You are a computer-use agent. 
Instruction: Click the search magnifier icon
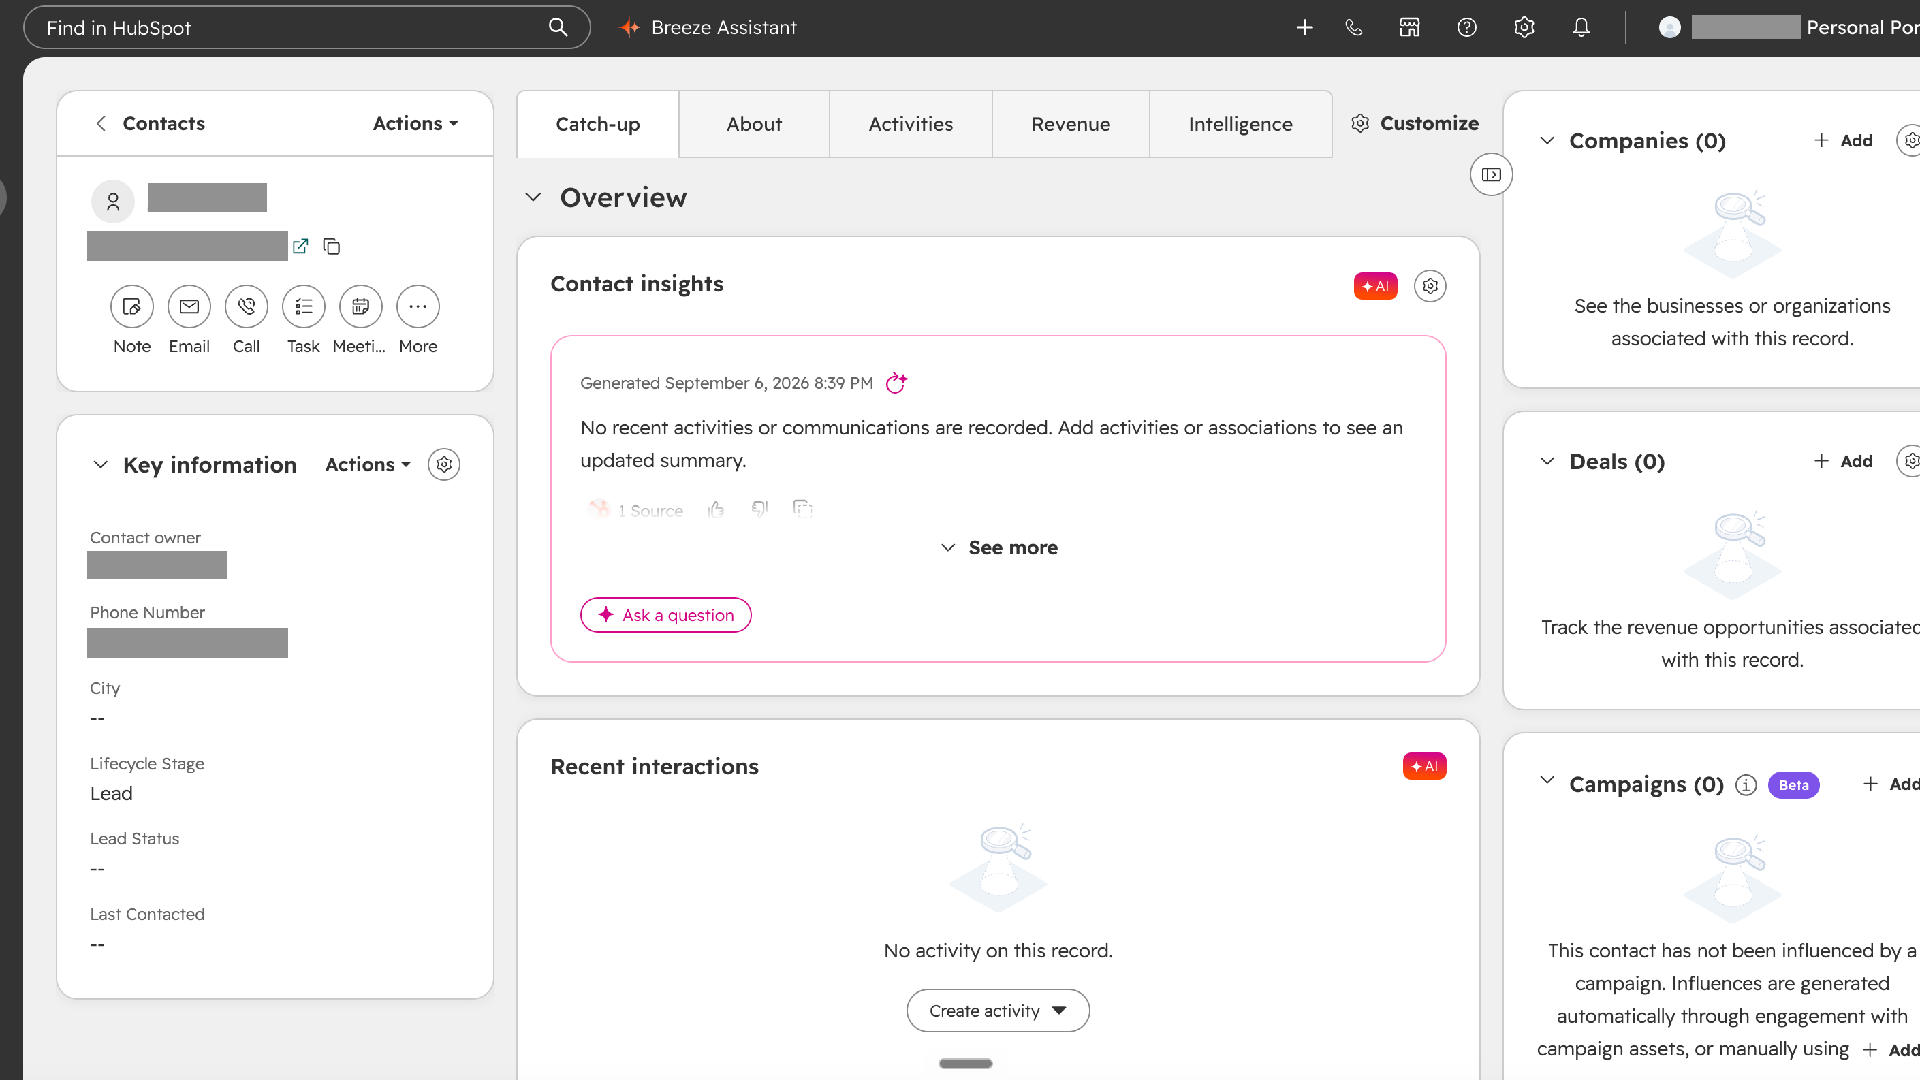click(x=558, y=27)
